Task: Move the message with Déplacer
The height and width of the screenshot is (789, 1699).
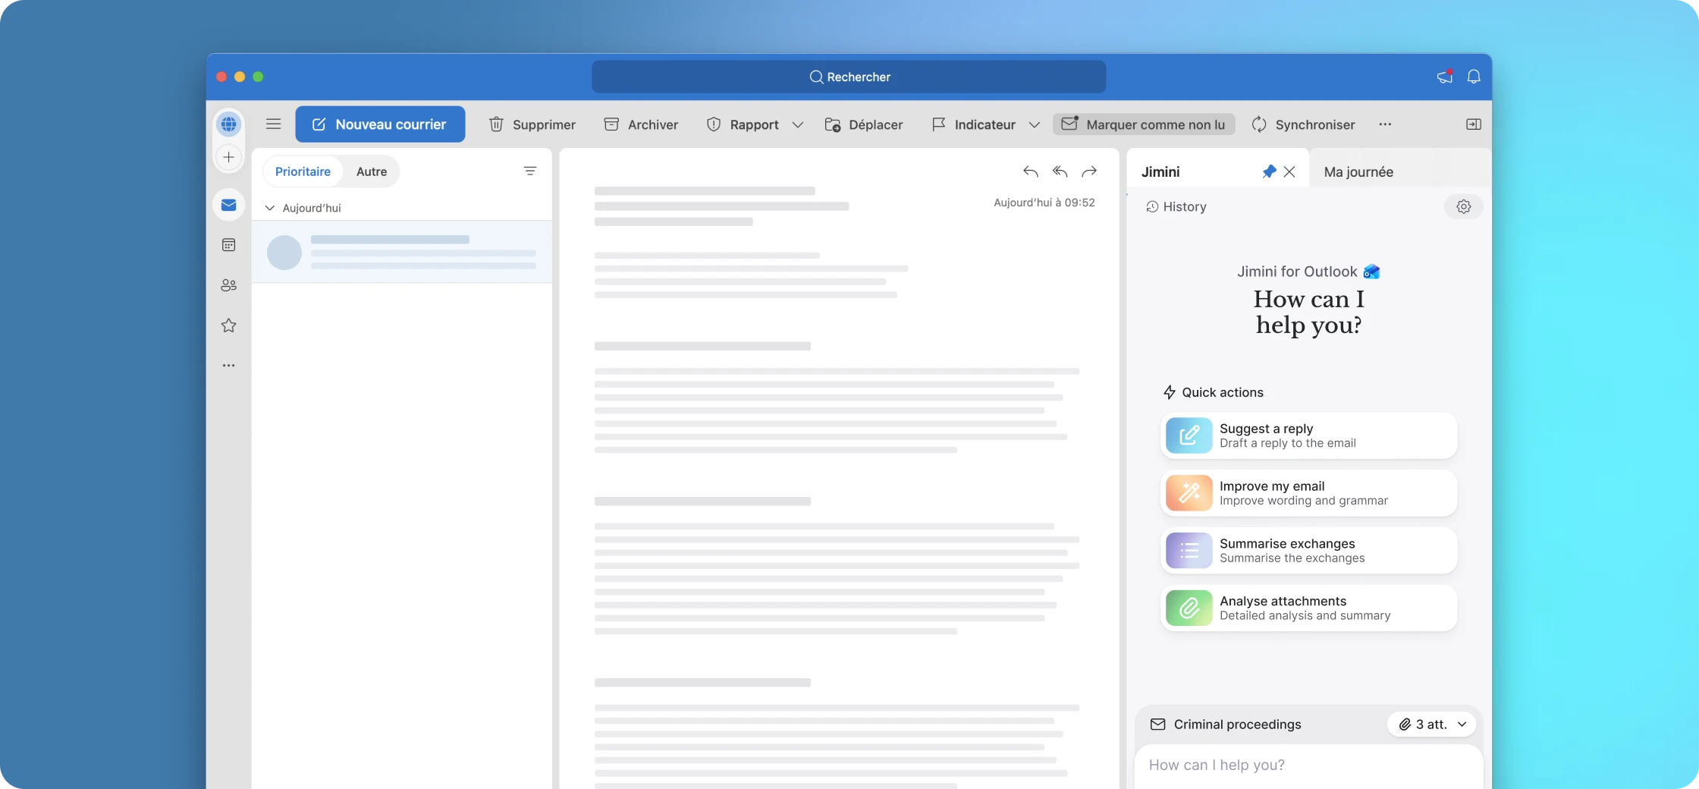Action: pos(864,124)
